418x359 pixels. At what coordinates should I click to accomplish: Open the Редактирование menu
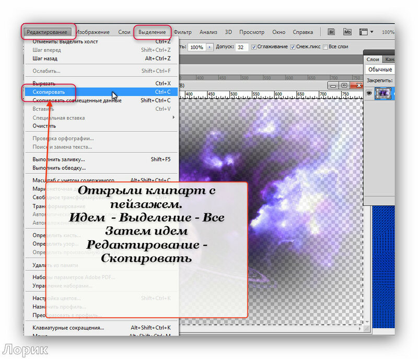47,32
